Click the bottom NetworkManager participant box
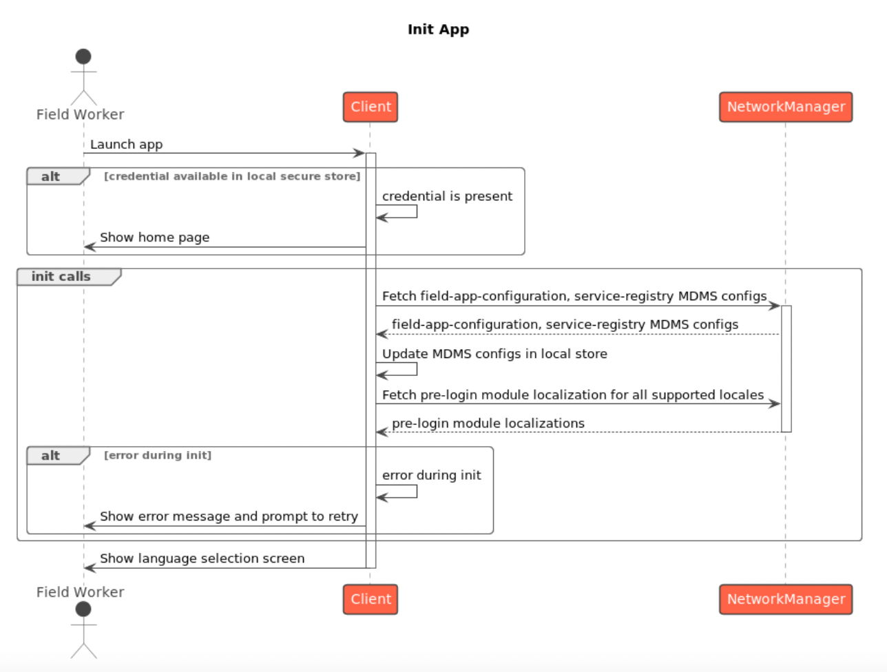The height and width of the screenshot is (672, 887). [786, 599]
